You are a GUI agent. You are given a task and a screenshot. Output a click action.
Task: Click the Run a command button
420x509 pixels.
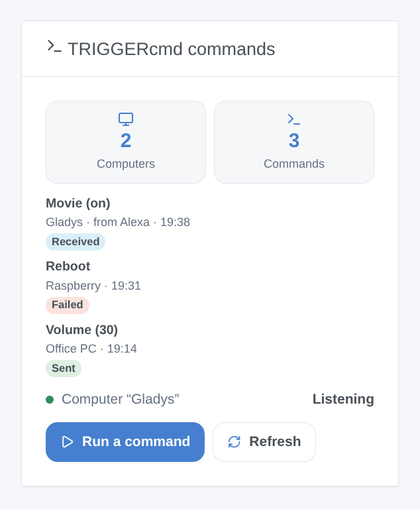click(x=125, y=442)
